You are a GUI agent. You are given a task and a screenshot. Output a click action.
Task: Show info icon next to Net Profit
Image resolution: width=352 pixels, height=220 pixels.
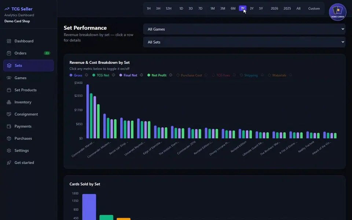click(170, 75)
